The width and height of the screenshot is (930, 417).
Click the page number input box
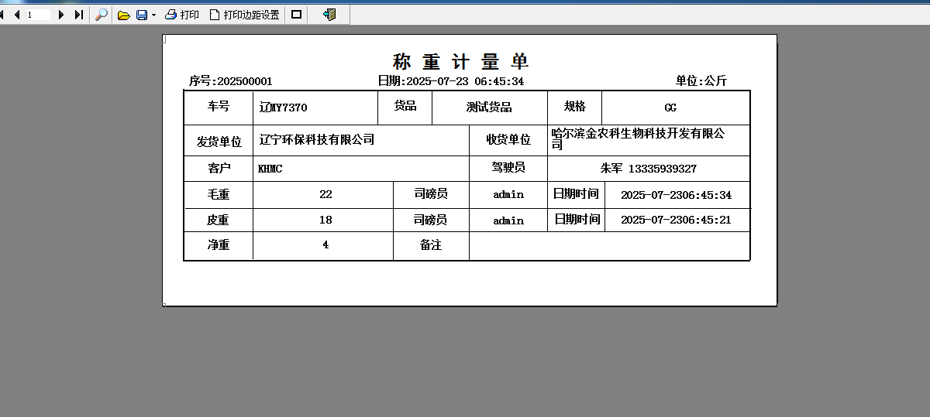click(x=37, y=15)
